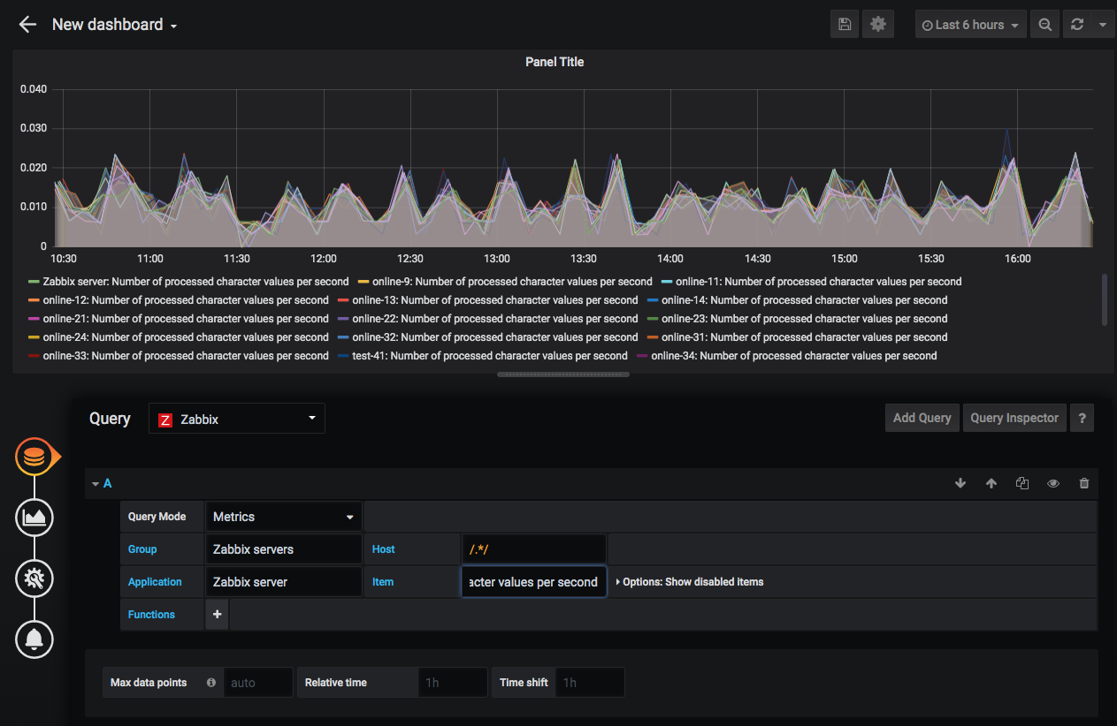Click the Host field with /.*/
The height and width of the screenshot is (726, 1117).
coord(534,549)
